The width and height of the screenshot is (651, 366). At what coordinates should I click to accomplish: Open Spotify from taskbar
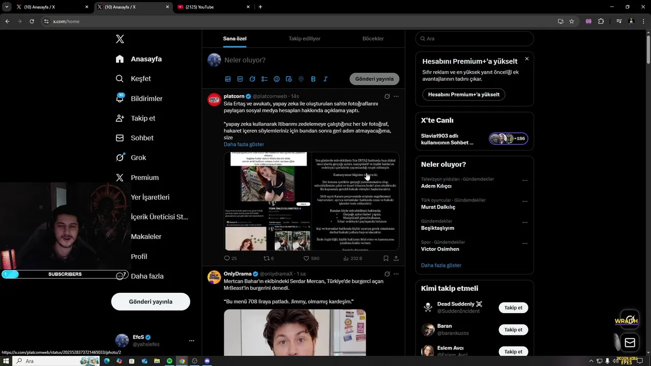[x=169, y=361]
